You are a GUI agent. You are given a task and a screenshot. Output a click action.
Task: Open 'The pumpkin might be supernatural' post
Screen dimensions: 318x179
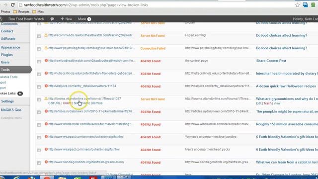click(287, 111)
